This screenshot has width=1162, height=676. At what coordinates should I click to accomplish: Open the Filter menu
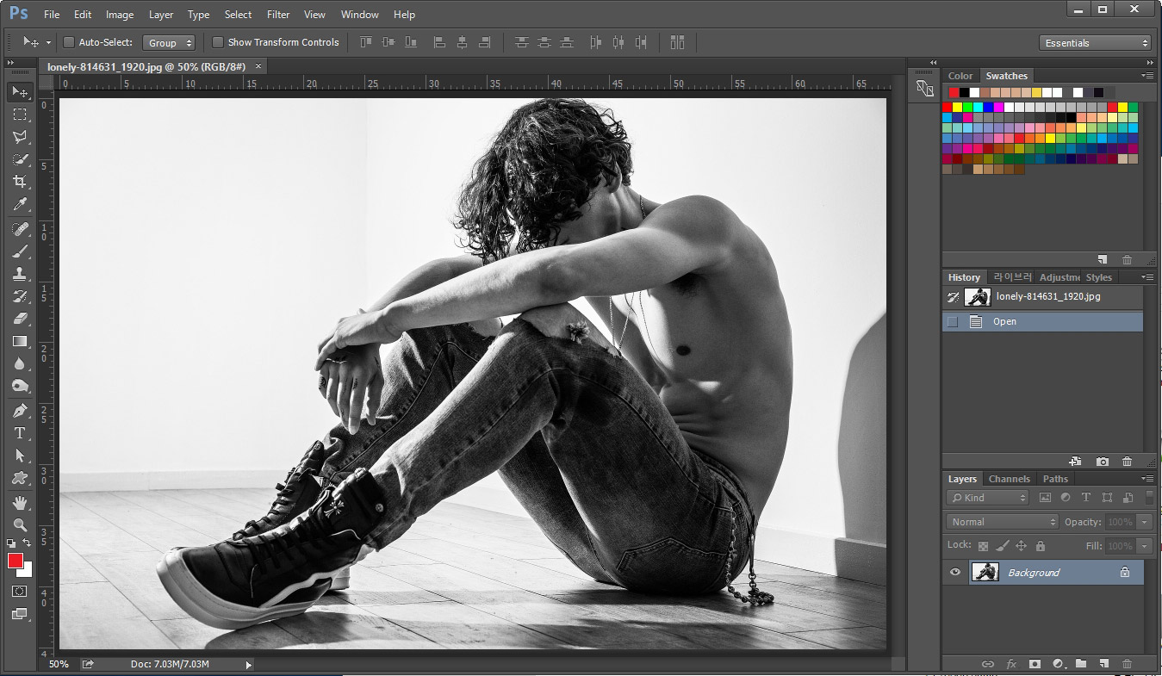click(278, 15)
